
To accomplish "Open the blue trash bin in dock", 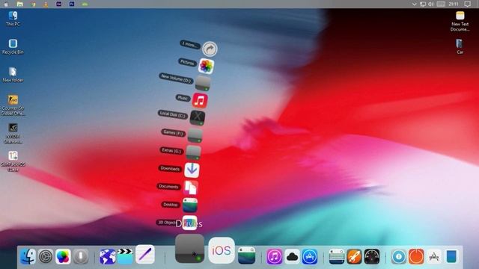I will point(452,256).
